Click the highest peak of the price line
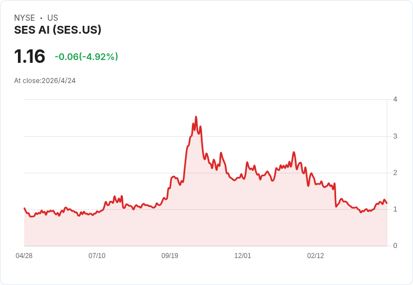The image size is (413, 285). [x=196, y=117]
